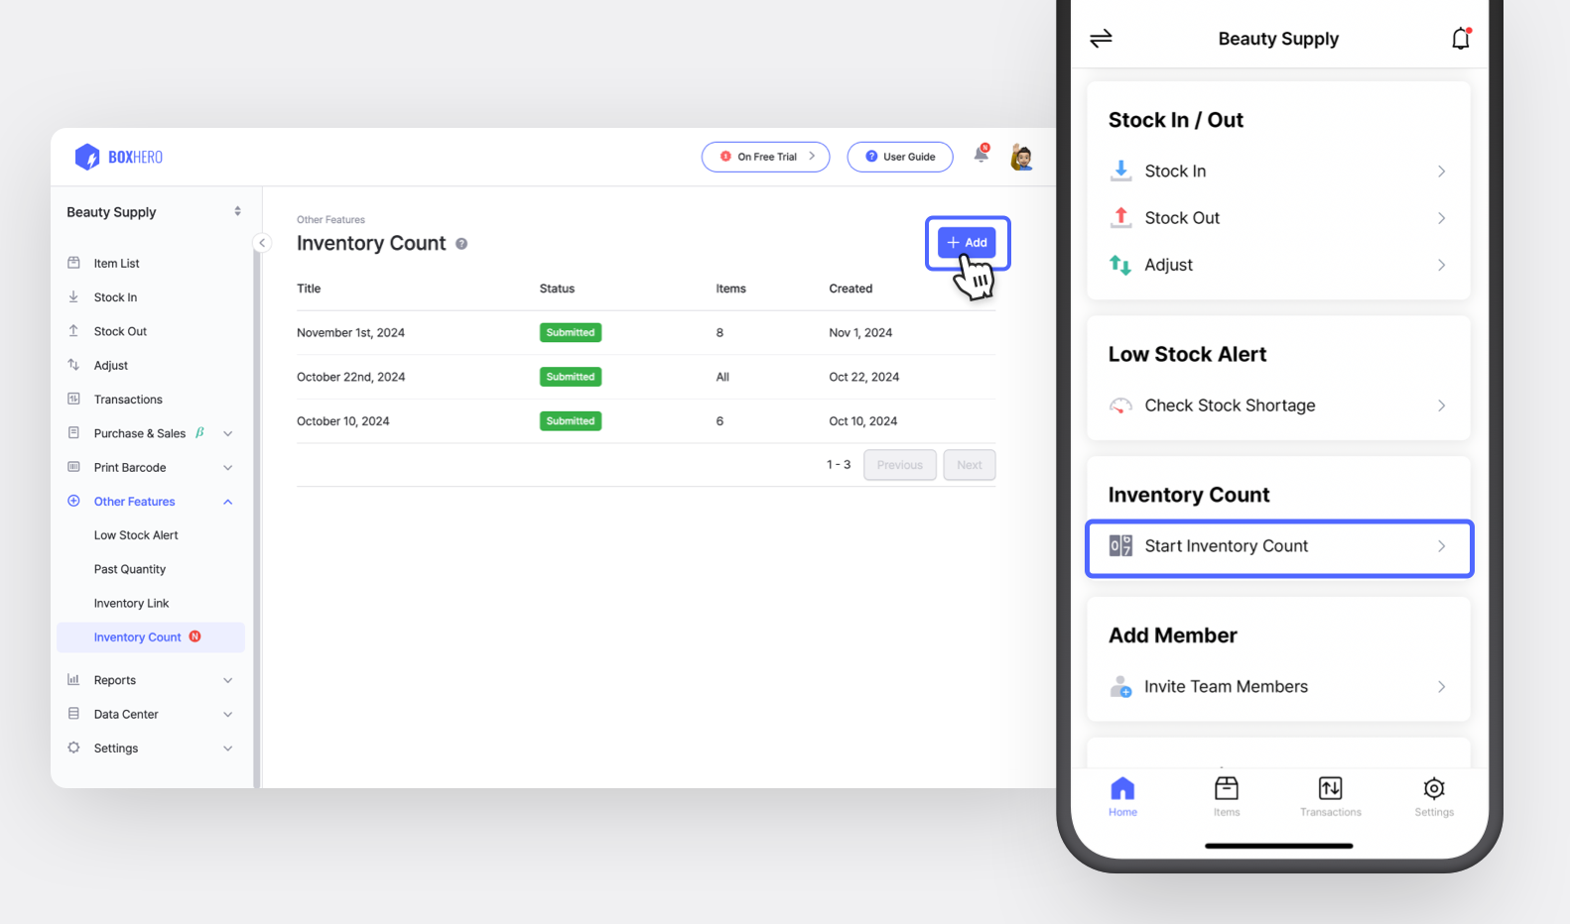This screenshot has height=924, width=1570.
Task: Open Inventory Link in sidebar
Action: point(131,603)
